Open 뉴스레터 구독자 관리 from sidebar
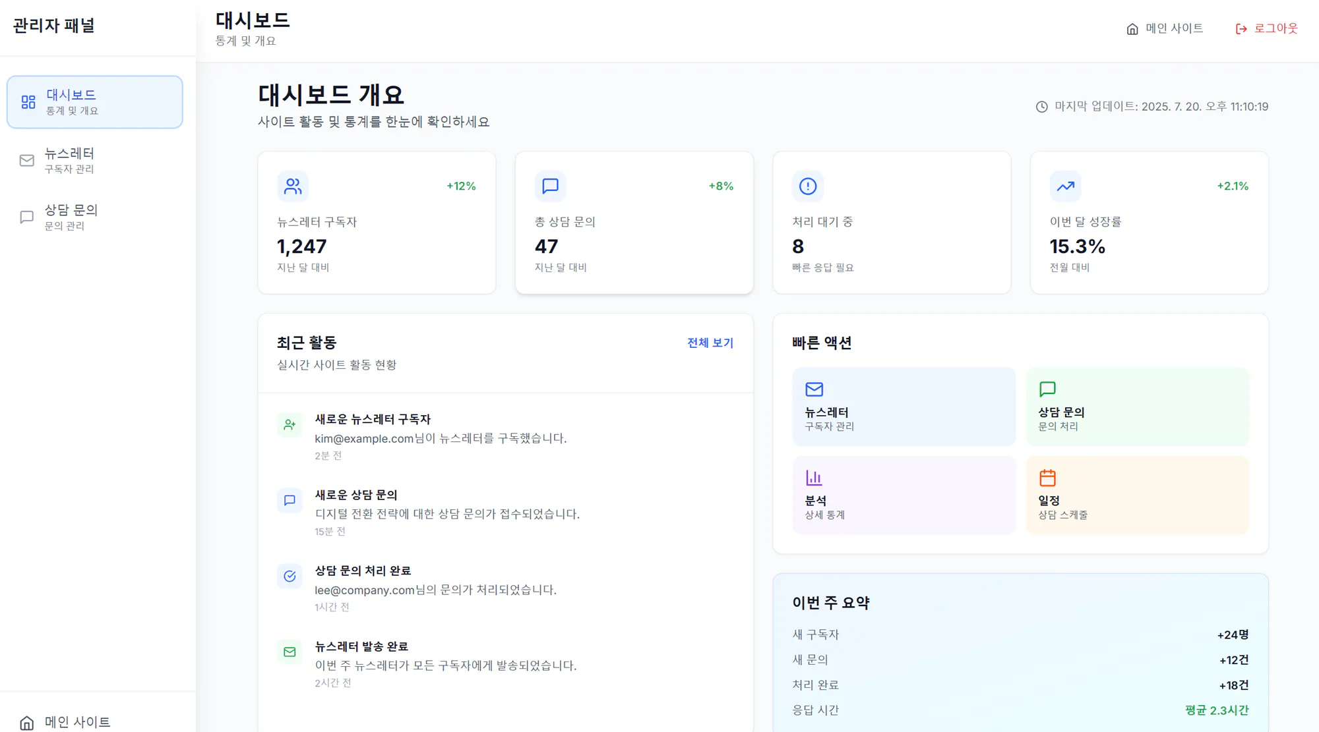Viewport: 1319px width, 732px height. point(71,160)
